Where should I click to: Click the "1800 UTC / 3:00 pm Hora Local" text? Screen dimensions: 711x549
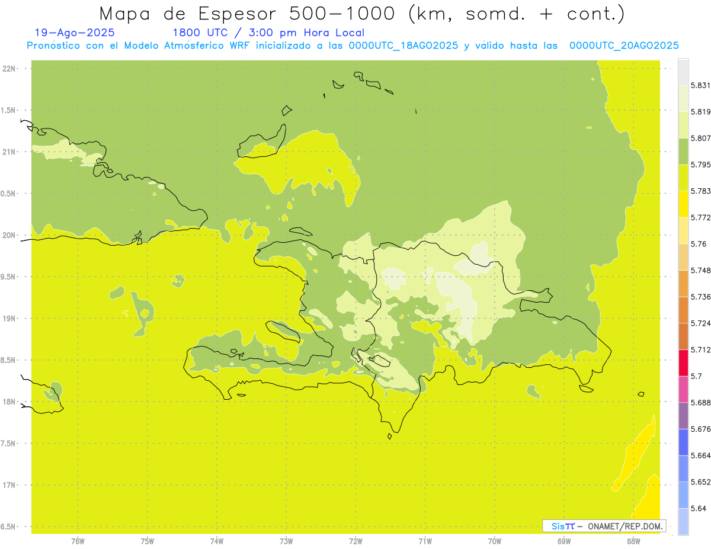[x=268, y=33]
